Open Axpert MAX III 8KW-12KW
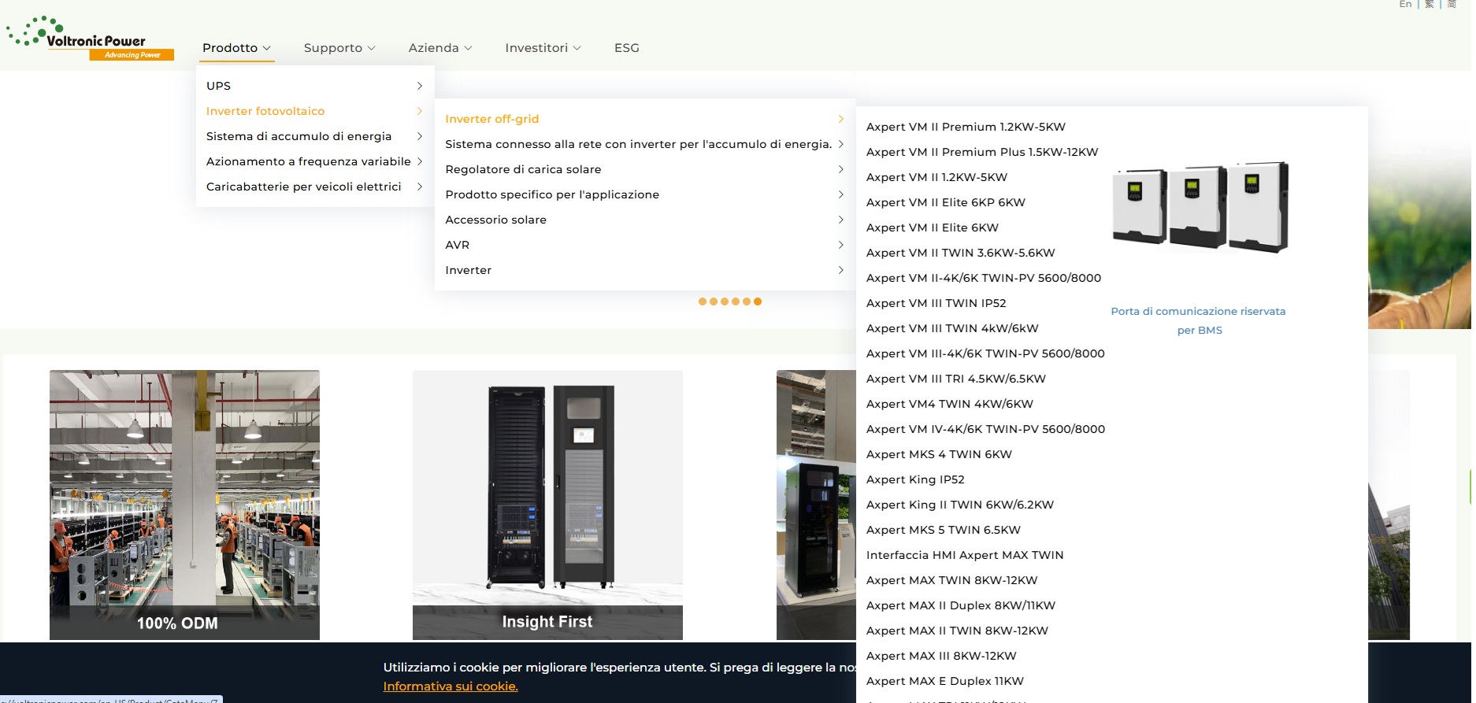Screen dimensions: 1476x703 pos(941,656)
